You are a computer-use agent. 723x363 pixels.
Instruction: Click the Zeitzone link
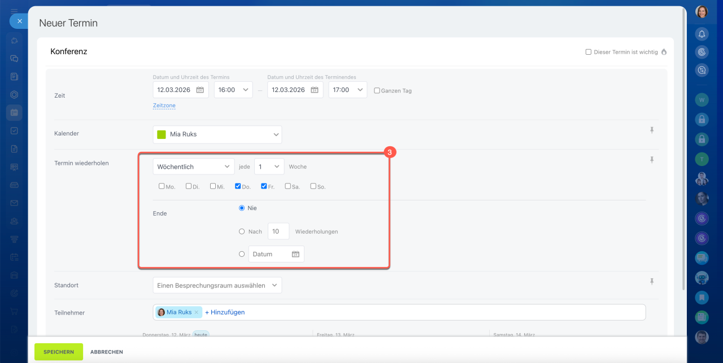pyautogui.click(x=164, y=106)
